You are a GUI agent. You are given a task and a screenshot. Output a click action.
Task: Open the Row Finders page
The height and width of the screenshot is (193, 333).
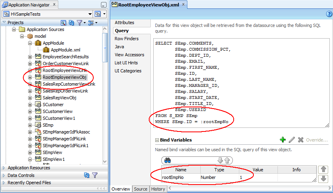click(x=127, y=39)
